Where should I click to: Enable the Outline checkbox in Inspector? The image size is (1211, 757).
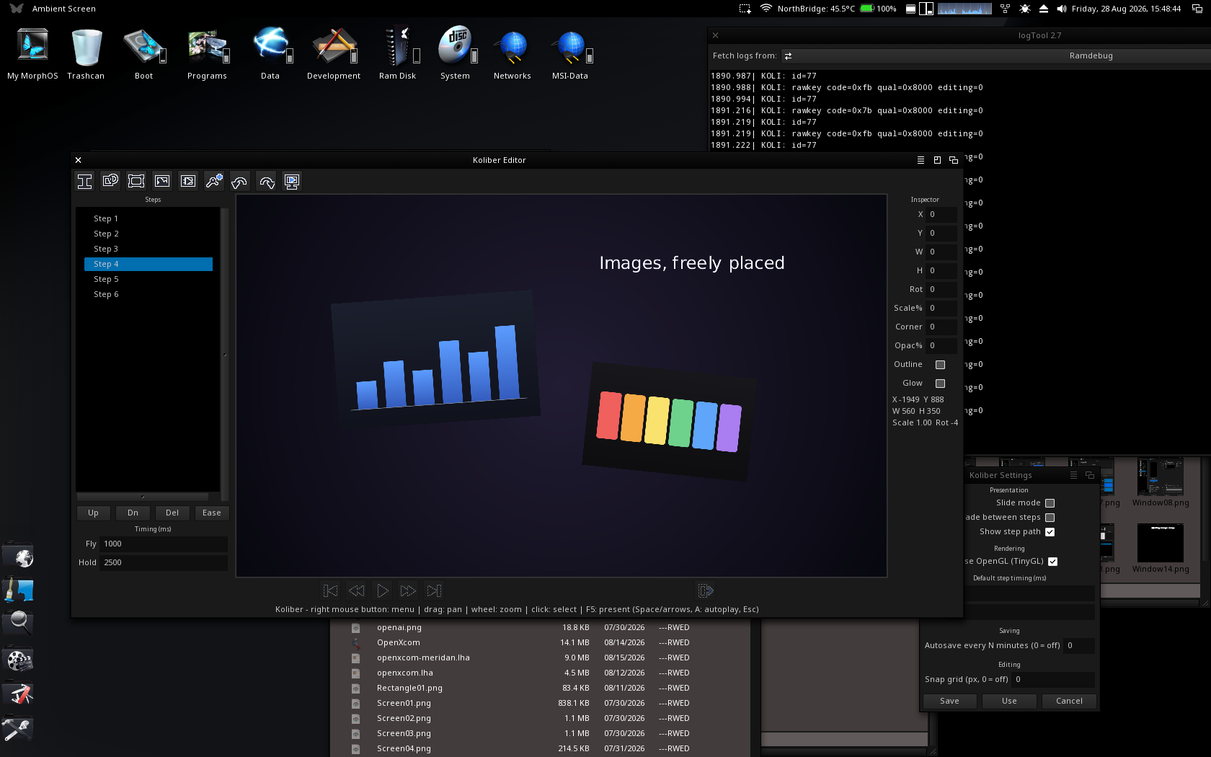940,365
